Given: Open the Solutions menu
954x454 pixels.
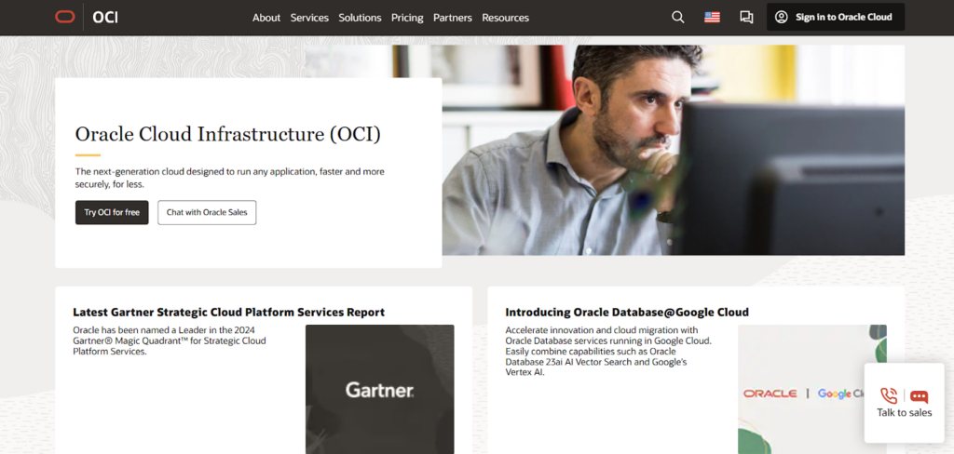Looking at the screenshot, I should (361, 18).
